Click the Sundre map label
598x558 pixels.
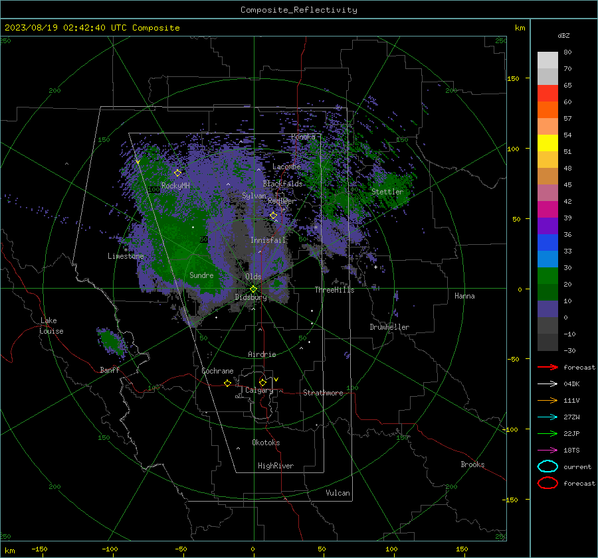point(201,275)
